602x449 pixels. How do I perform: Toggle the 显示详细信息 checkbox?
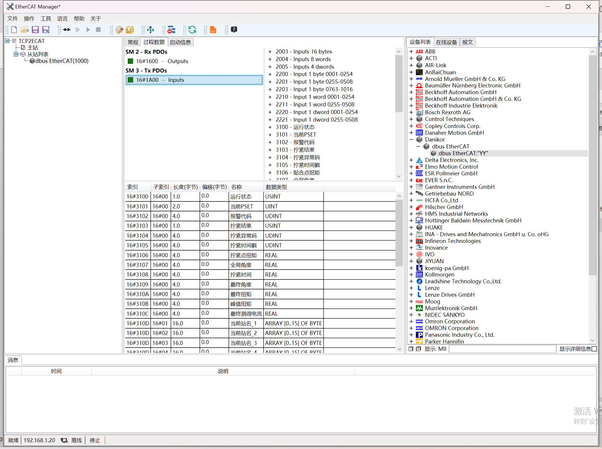[594, 349]
